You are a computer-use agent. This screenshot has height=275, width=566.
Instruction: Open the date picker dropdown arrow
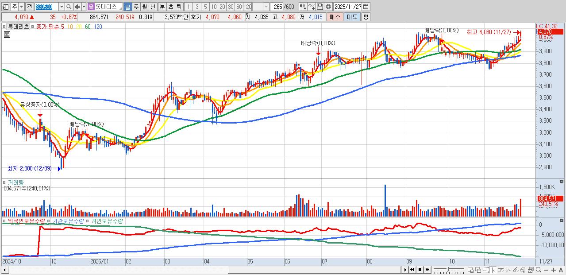point(366,7)
